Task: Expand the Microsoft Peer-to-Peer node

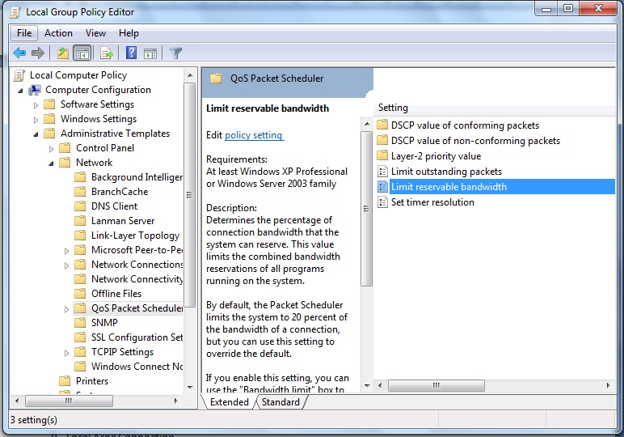Action: click(x=66, y=251)
